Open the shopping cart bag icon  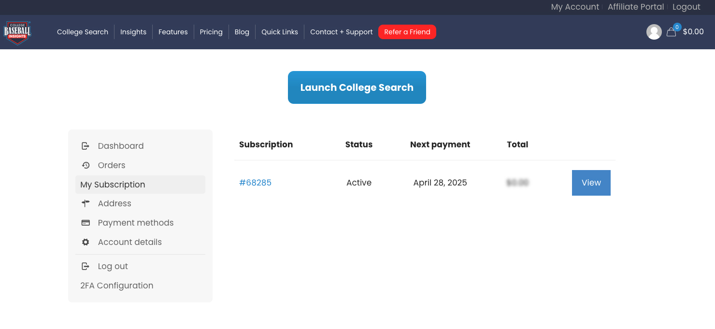671,32
